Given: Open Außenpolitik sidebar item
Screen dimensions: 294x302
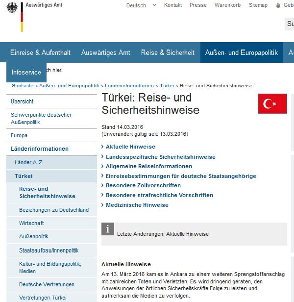Looking at the screenshot, I should click(51, 236).
